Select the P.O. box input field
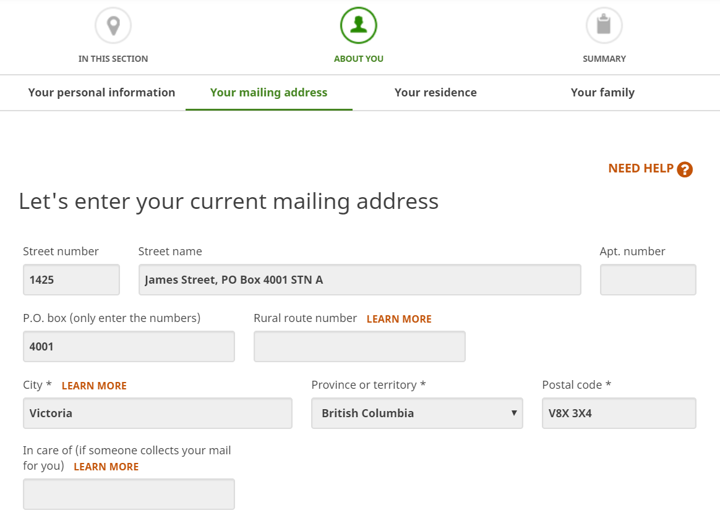 click(x=129, y=347)
